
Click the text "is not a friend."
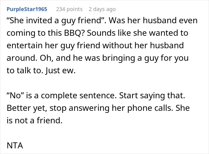pyautogui.click(x=35, y=120)
